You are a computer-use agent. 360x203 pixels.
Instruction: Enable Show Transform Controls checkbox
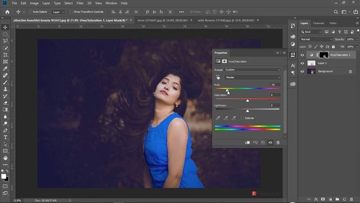[71, 12]
